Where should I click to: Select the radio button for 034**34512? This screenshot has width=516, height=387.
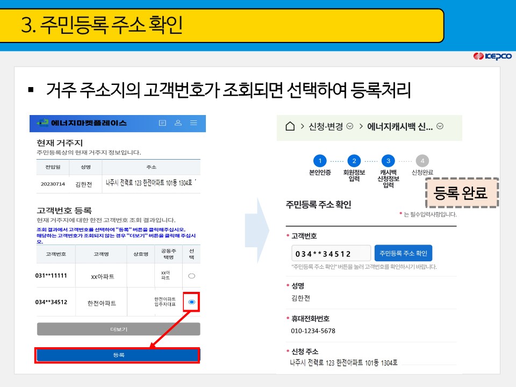click(x=192, y=302)
